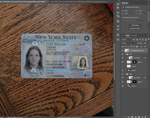The height and width of the screenshot is (118, 150).
Task: Filter layers by adjustment layers icon
Action: click(137, 40)
